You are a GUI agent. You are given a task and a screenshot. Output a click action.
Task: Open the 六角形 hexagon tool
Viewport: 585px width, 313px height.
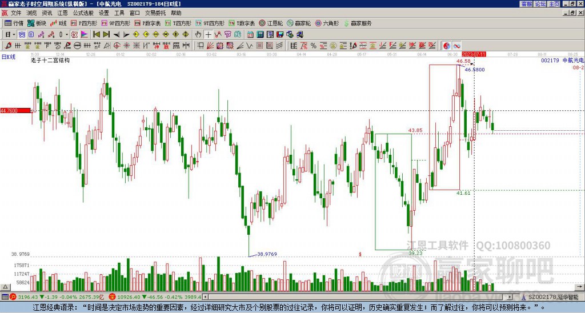[x=327, y=23]
